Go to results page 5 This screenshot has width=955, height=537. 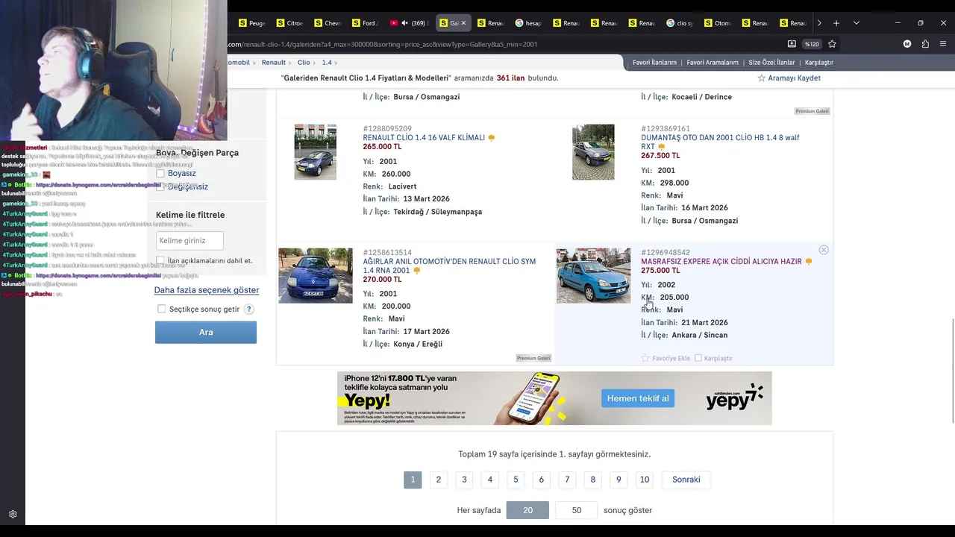tap(516, 480)
